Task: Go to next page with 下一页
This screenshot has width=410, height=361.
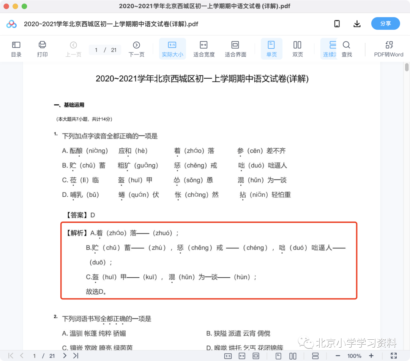Action: pyautogui.click(x=136, y=49)
